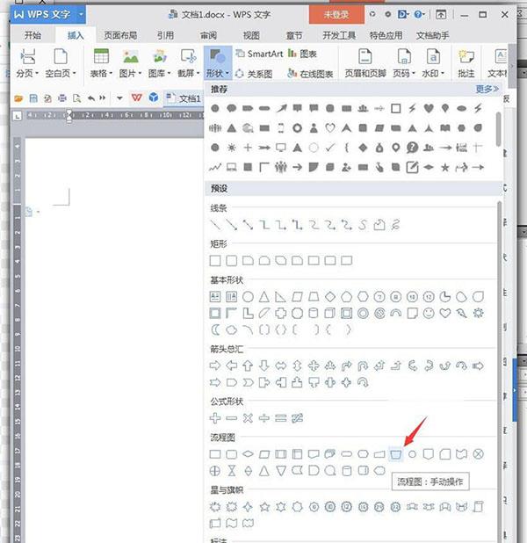Open the 页码 page number dropdown

pos(404,63)
